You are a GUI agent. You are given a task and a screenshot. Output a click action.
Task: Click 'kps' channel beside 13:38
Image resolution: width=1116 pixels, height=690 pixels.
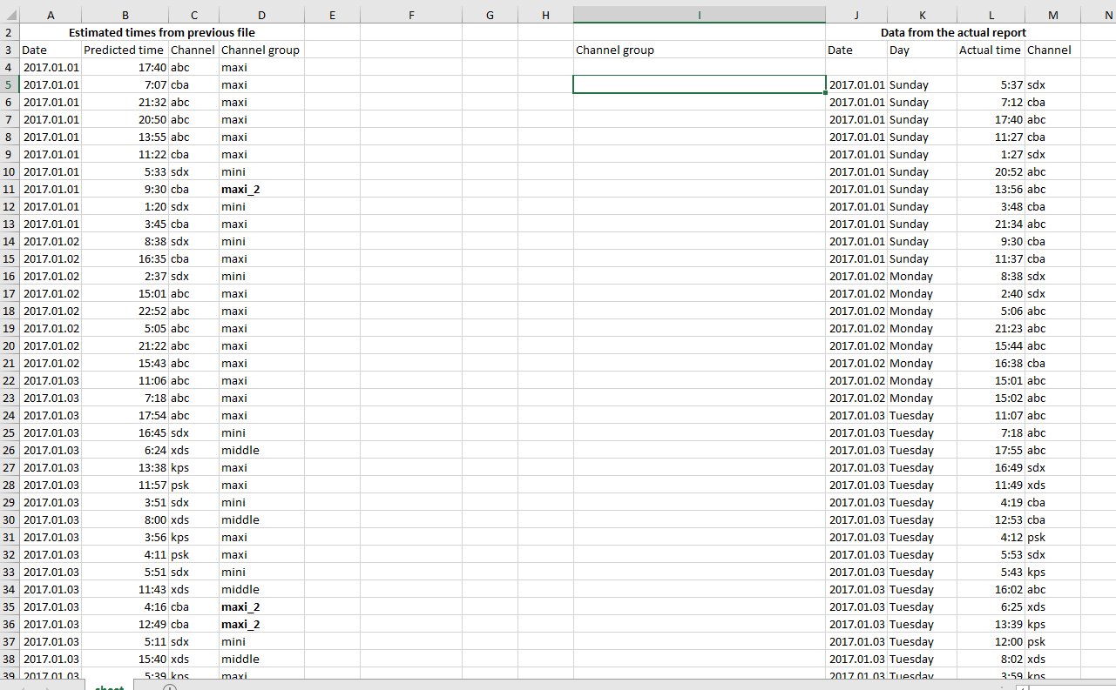(194, 467)
